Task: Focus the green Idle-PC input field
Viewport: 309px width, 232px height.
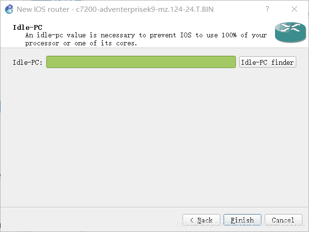Action: point(141,62)
